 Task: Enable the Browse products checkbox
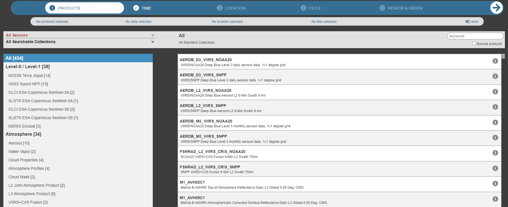point(474,43)
